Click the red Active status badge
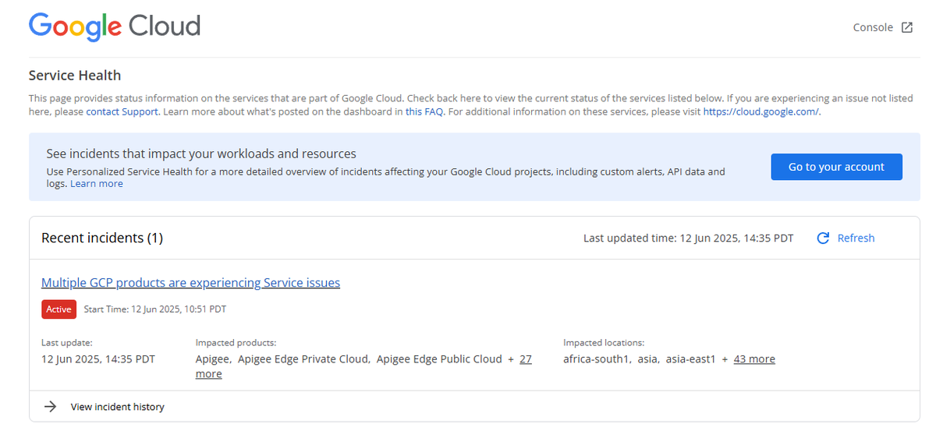This screenshot has width=936, height=431. (58, 309)
